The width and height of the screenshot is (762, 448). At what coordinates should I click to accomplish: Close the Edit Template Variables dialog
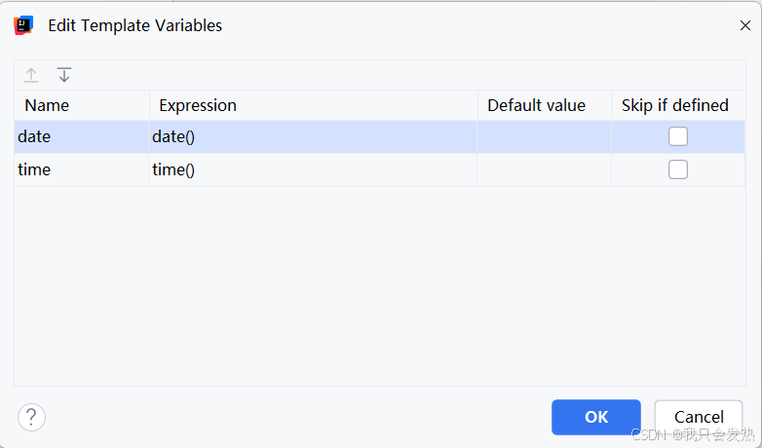[745, 26]
